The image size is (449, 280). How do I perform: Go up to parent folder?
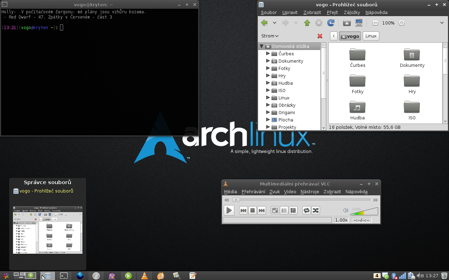pyautogui.click(x=307, y=23)
